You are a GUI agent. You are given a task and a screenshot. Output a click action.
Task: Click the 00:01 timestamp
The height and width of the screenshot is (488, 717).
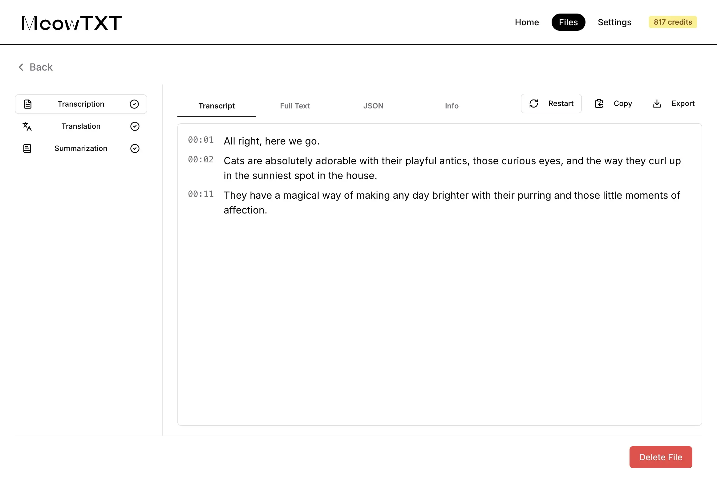tap(201, 140)
